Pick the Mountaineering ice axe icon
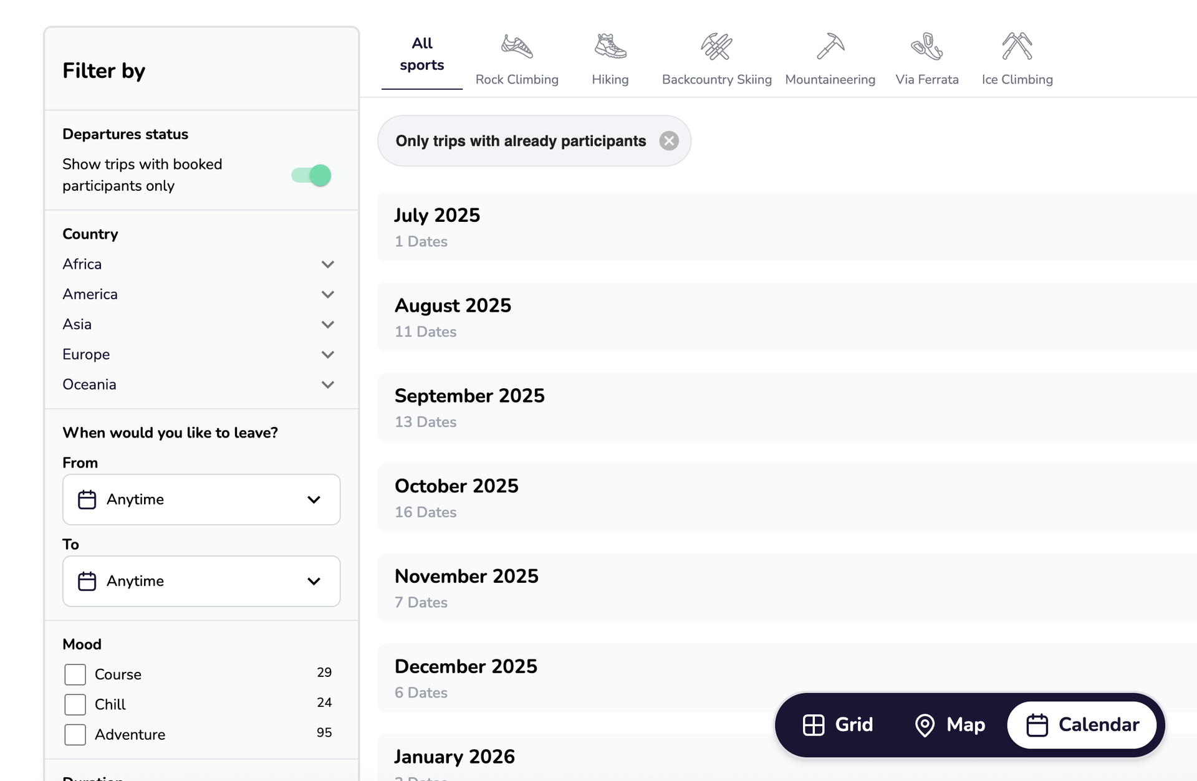The image size is (1197, 781). [x=830, y=47]
